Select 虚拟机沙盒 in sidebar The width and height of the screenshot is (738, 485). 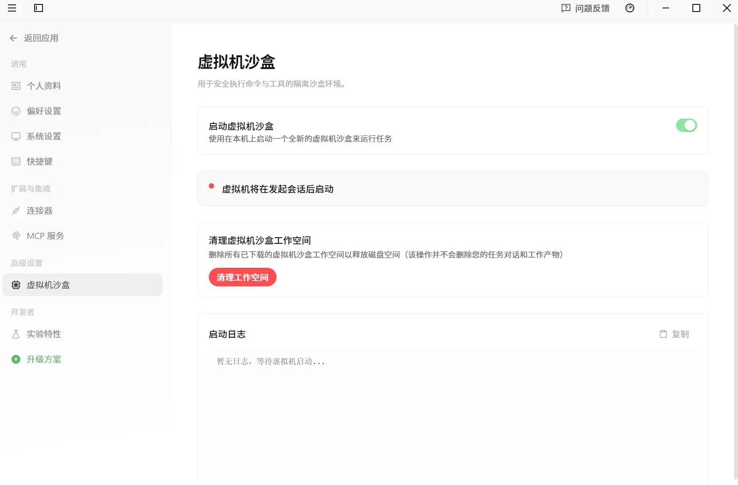[47, 285]
